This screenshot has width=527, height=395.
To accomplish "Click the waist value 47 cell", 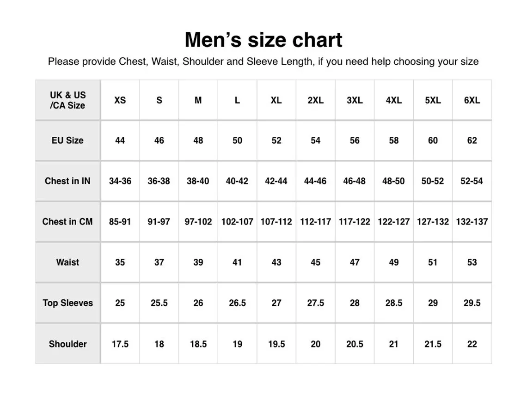I will 355,262.
